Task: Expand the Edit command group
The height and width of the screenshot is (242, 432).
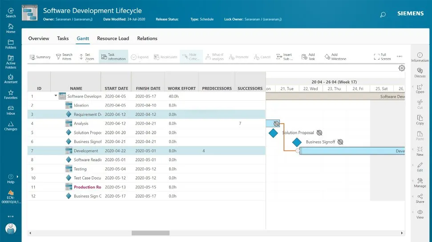Action: [413, 165]
